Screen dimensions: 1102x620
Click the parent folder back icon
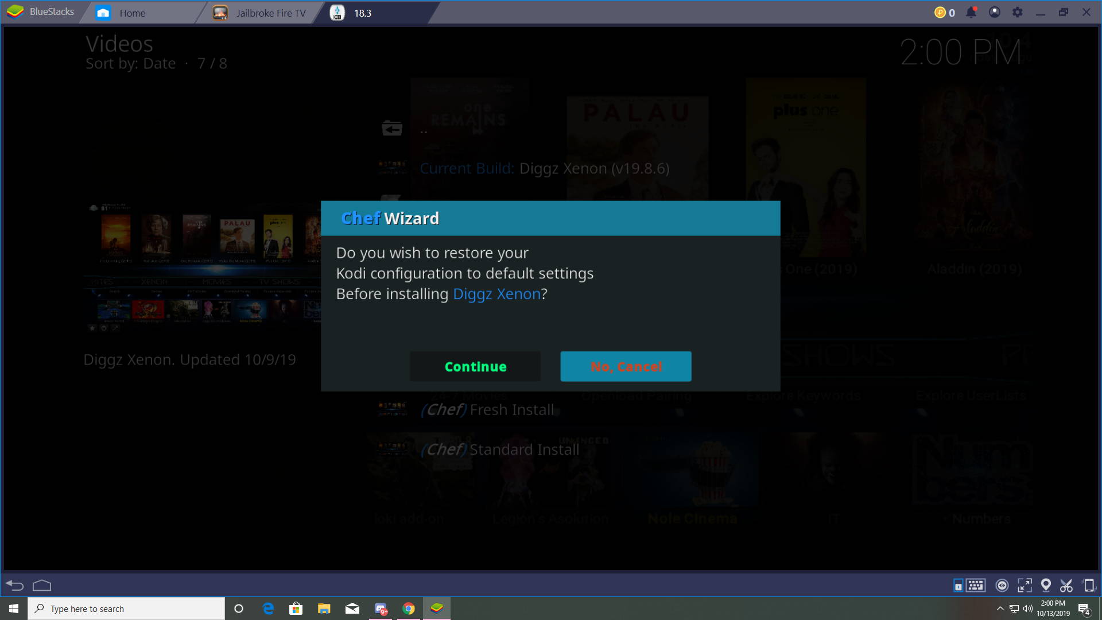point(392,128)
